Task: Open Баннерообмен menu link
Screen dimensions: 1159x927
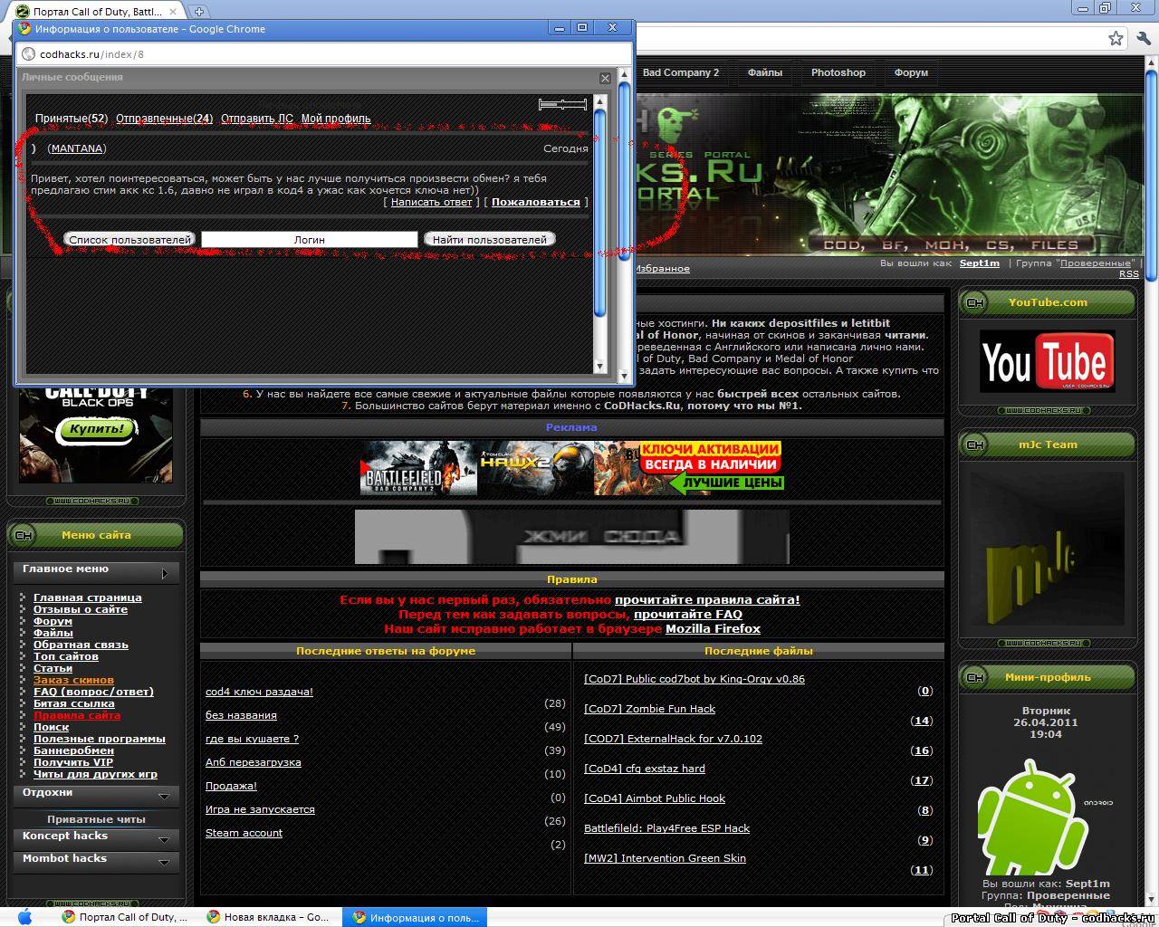Action: 73,750
